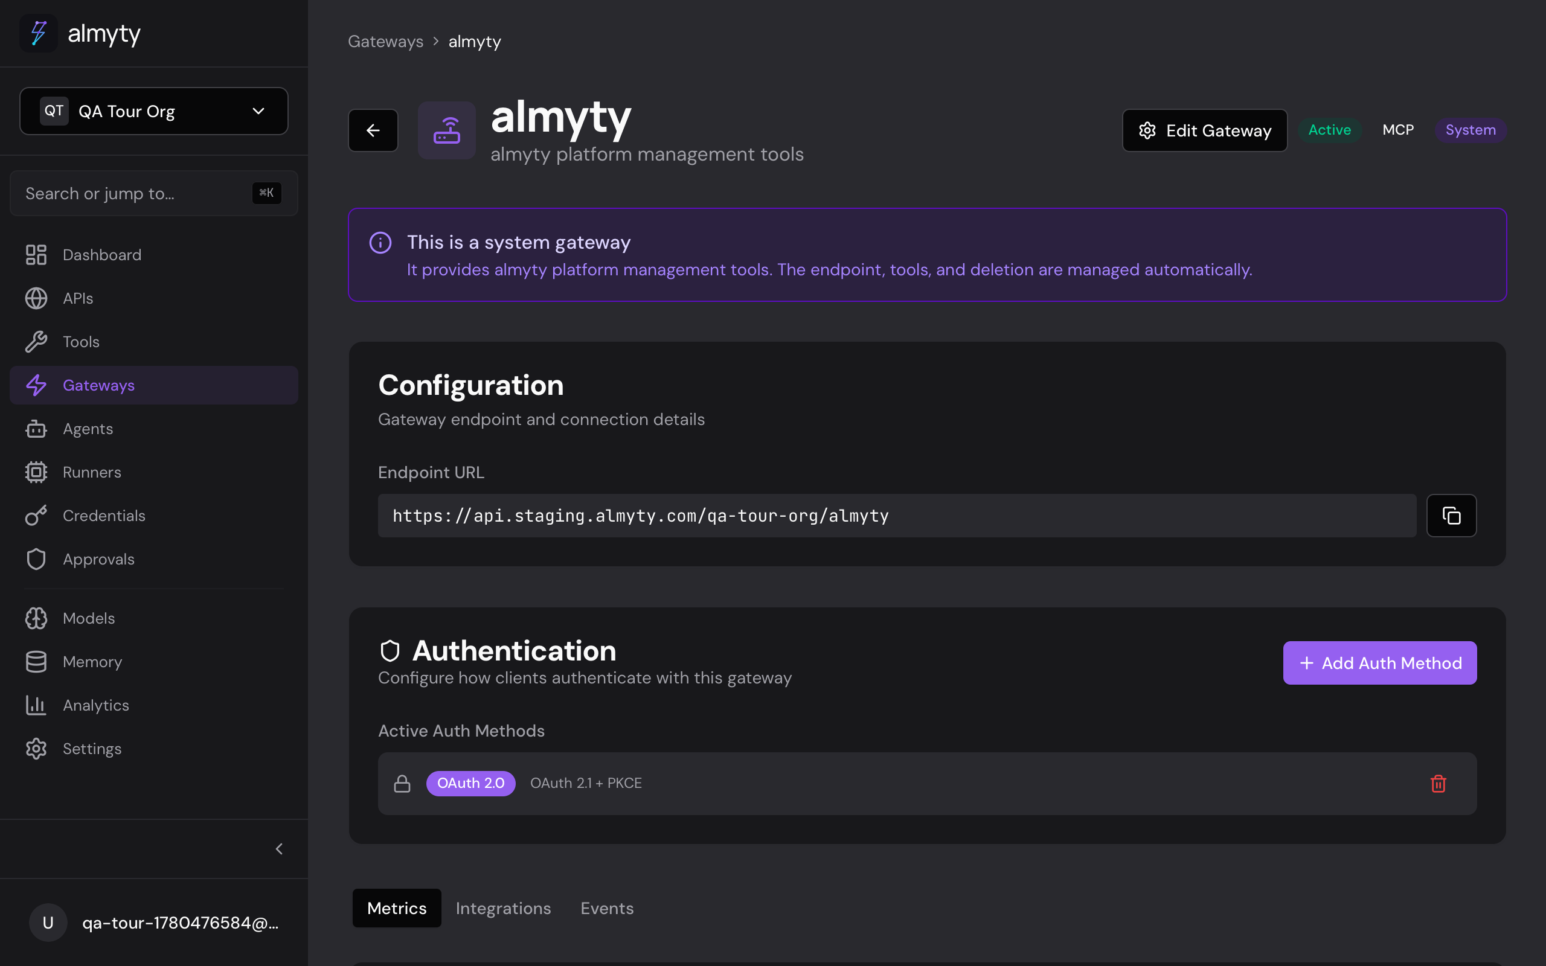Click the System badge
The image size is (1546, 966).
(x=1471, y=130)
